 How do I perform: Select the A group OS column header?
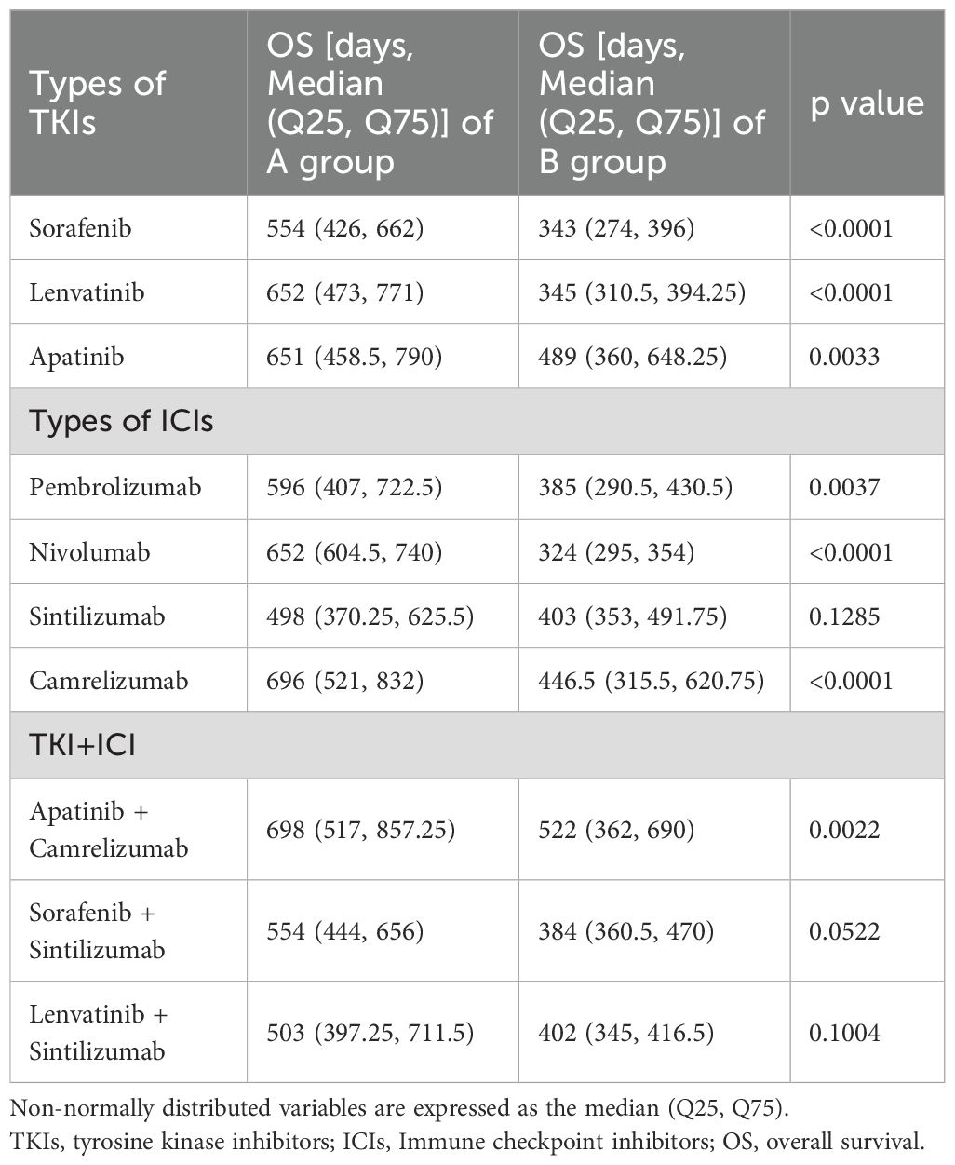(x=380, y=102)
